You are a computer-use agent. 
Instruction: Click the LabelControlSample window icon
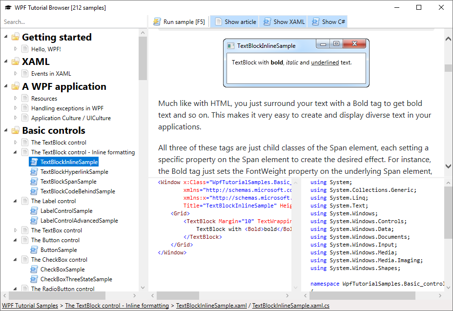pyautogui.click(x=33, y=210)
